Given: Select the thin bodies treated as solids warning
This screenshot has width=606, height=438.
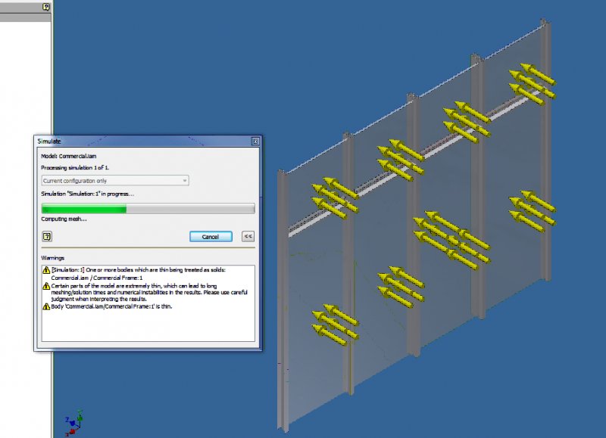Looking at the screenshot, I should coord(139,270).
